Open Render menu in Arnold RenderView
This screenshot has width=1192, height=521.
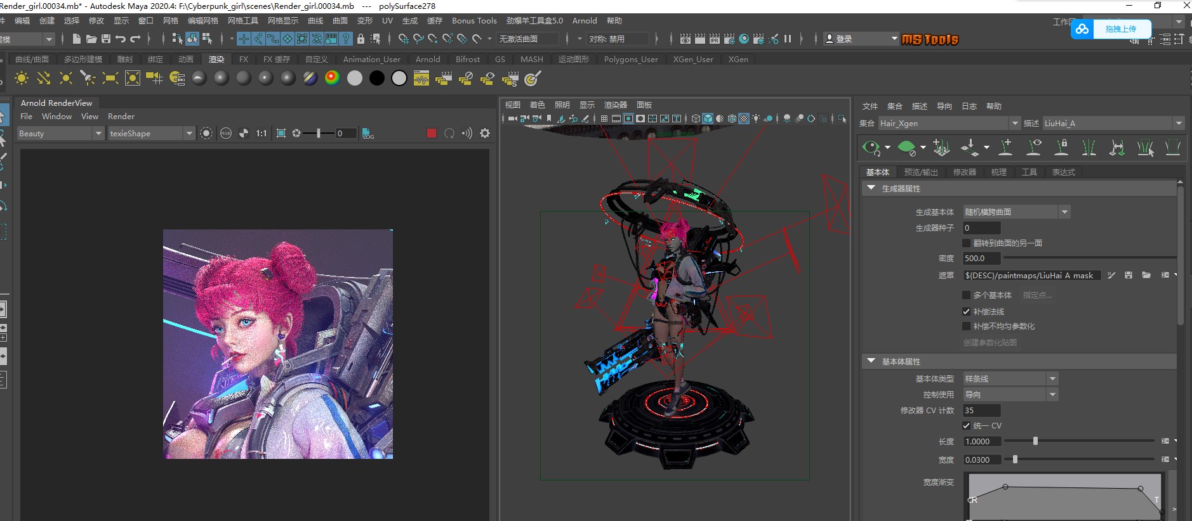click(121, 116)
